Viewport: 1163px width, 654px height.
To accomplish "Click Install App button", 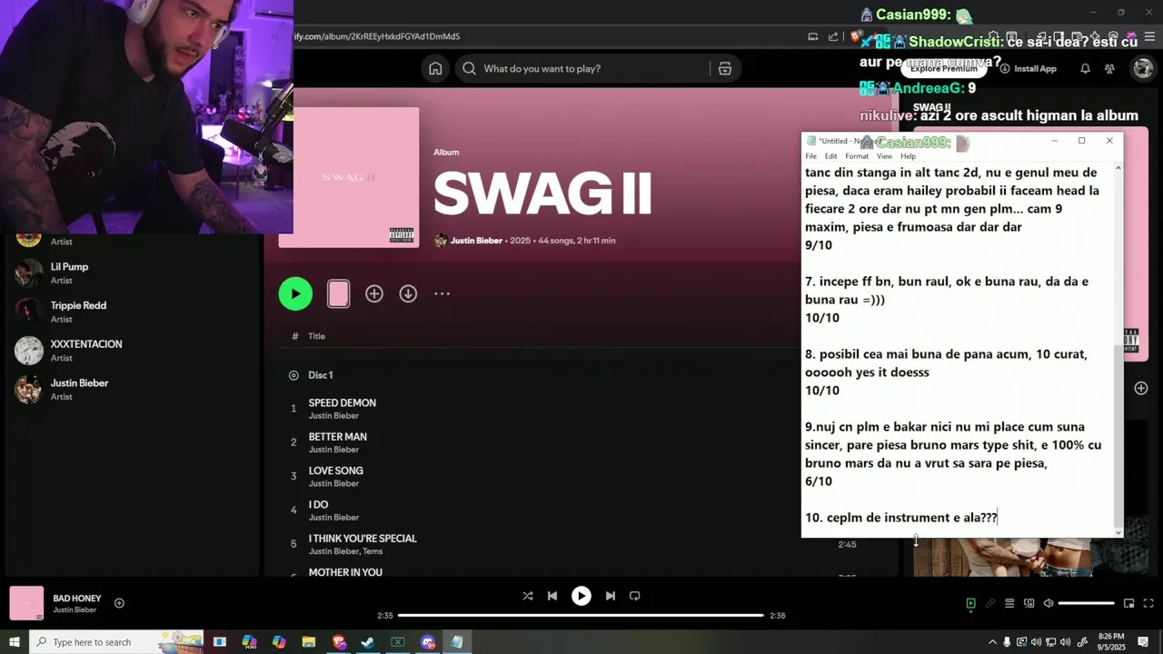I will pos(1027,68).
